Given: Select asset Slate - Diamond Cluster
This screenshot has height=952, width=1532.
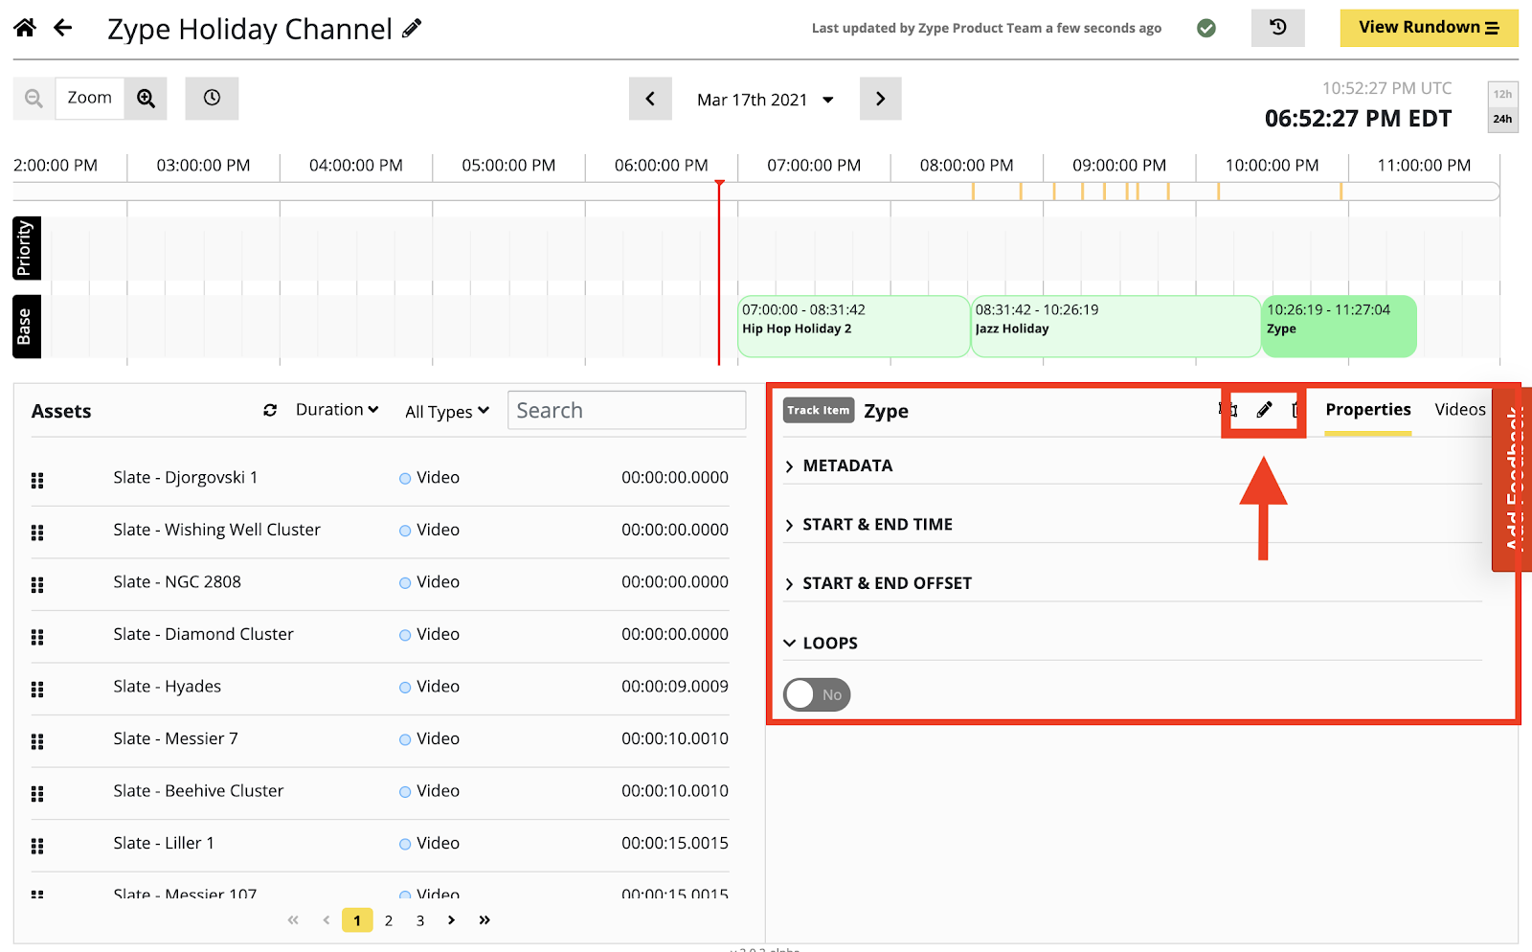Looking at the screenshot, I should pyautogui.click(x=203, y=634).
